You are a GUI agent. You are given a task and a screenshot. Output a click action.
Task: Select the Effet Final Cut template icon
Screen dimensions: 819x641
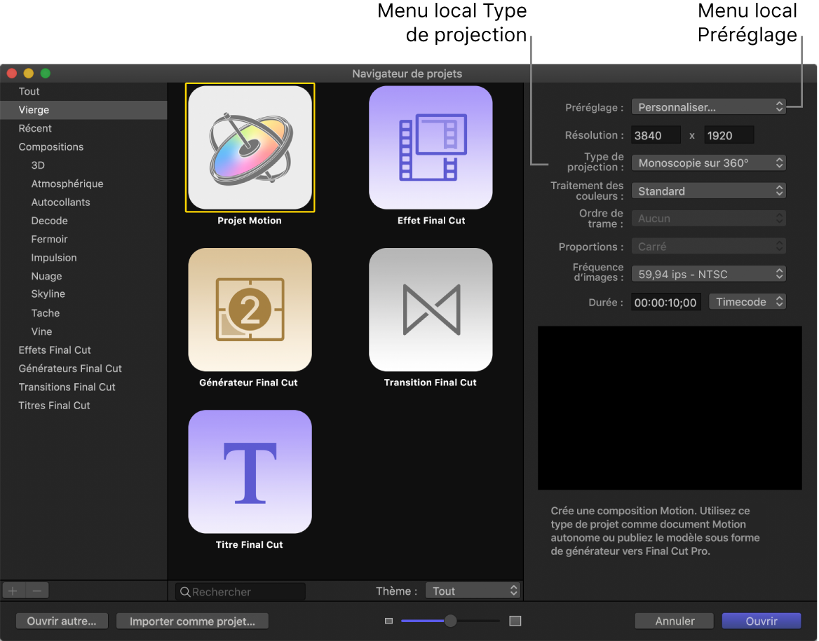(431, 147)
